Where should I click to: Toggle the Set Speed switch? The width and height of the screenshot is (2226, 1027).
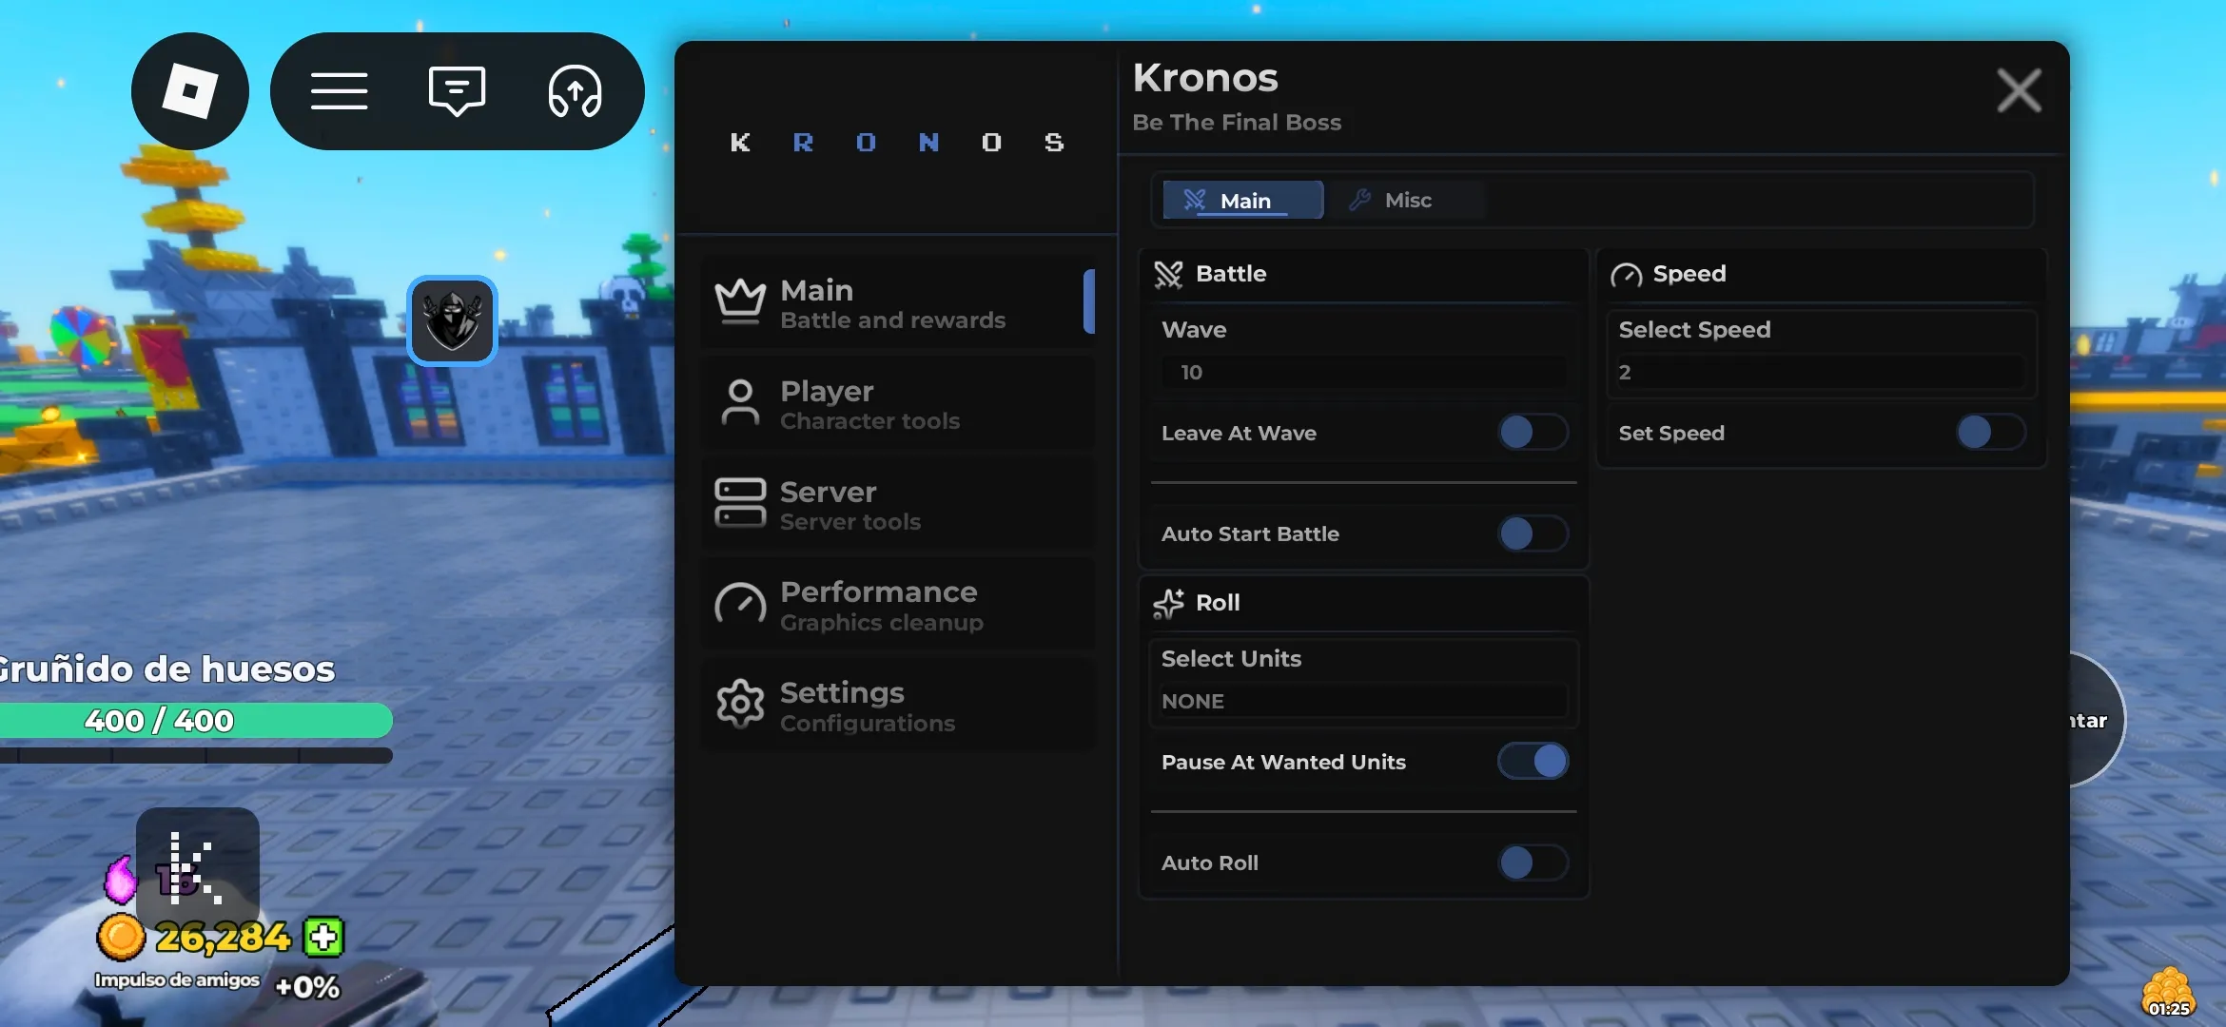pyautogui.click(x=1990, y=433)
